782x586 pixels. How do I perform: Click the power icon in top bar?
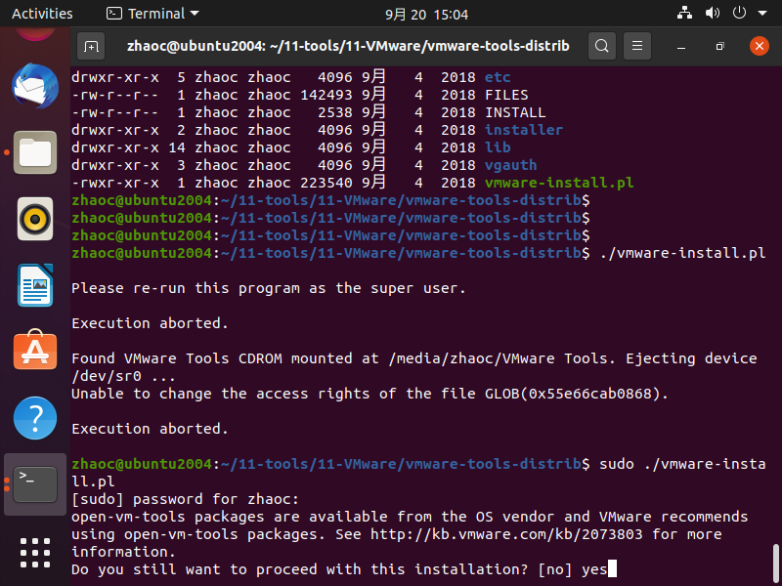pos(739,14)
